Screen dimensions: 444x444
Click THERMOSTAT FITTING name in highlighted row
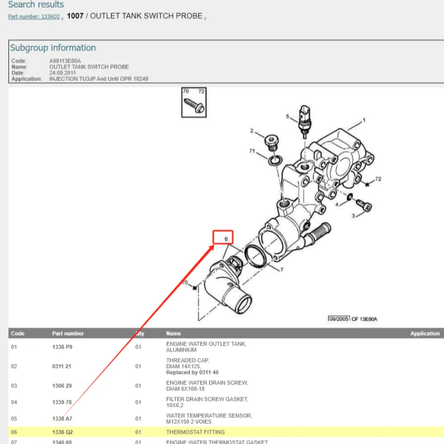click(x=195, y=432)
